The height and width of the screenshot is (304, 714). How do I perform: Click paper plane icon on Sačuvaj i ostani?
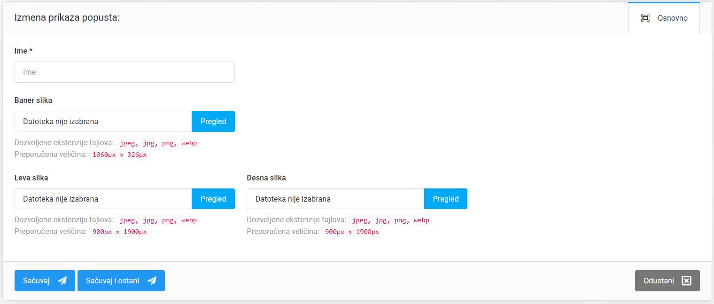[152, 281]
